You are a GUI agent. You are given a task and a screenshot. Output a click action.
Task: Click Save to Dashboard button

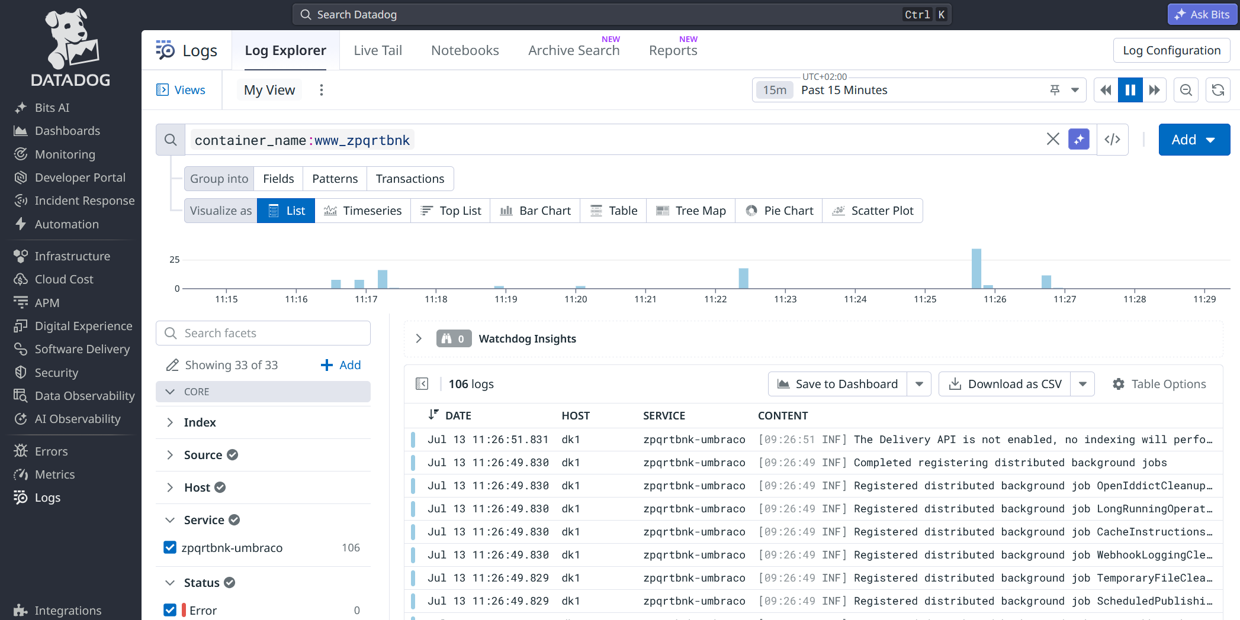[837, 384]
